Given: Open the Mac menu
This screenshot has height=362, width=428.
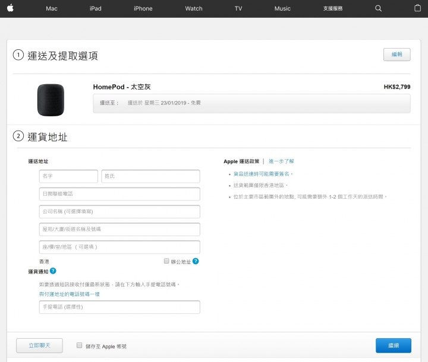Looking at the screenshot, I should click(x=52, y=8).
